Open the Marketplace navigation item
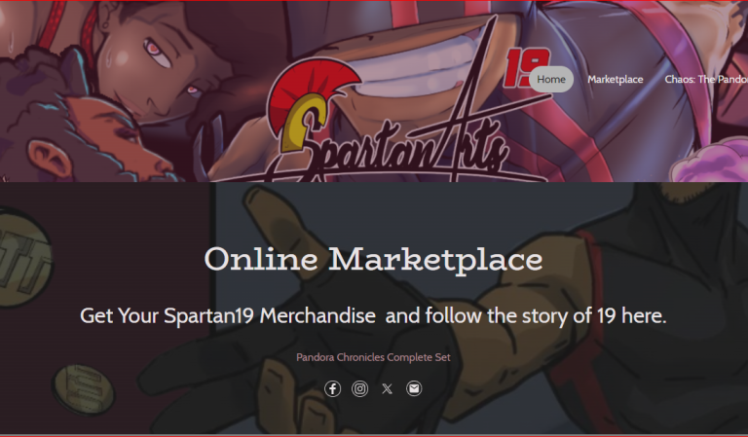This screenshot has height=437, width=748. 616,80
